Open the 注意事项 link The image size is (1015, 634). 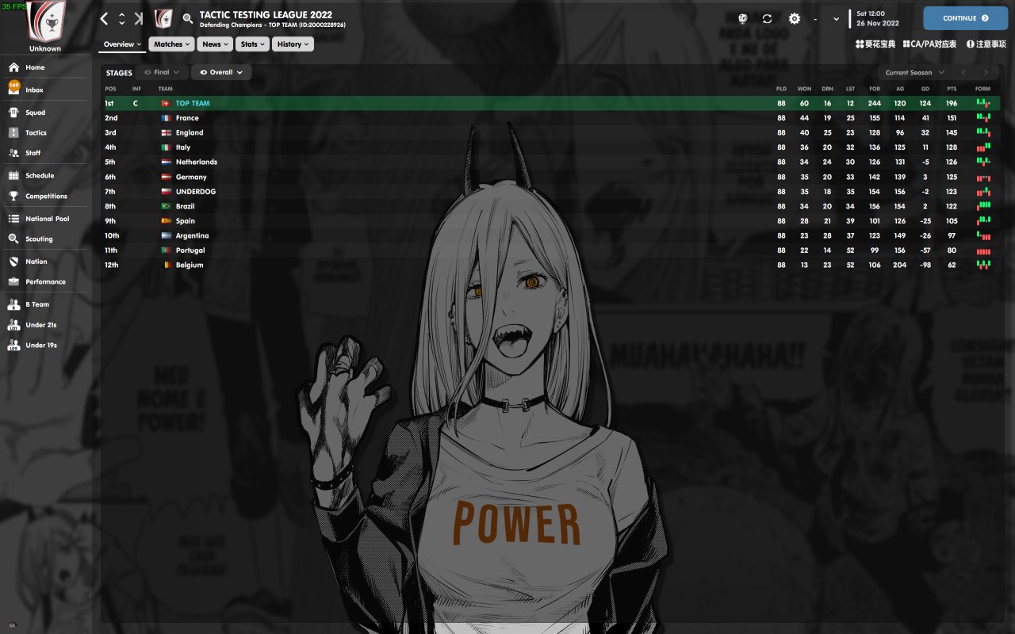point(985,44)
